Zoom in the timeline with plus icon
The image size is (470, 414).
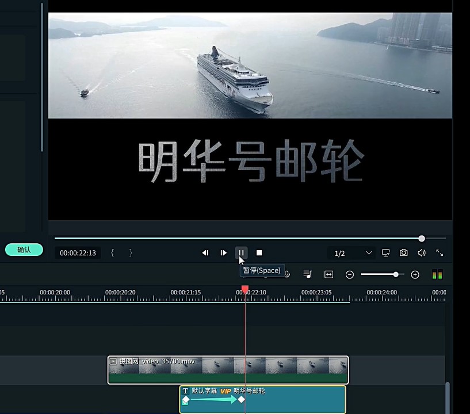[x=415, y=274]
